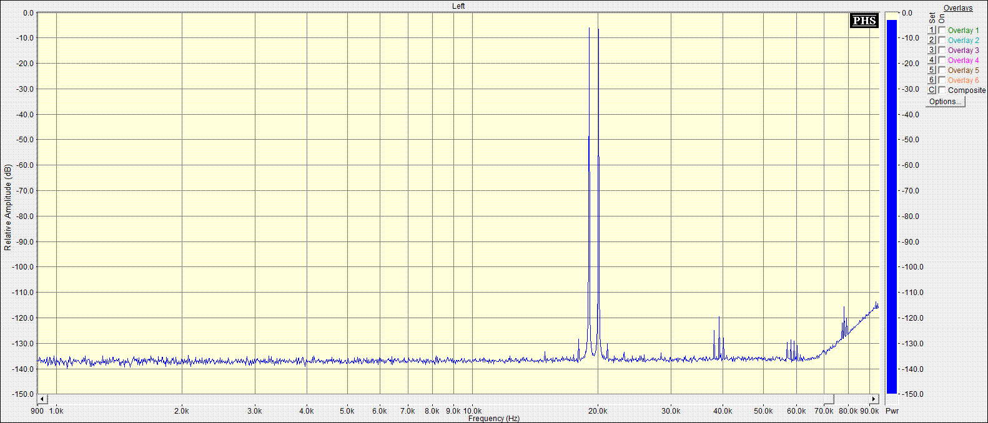Set overlay 6 with the '6' button

[931, 80]
